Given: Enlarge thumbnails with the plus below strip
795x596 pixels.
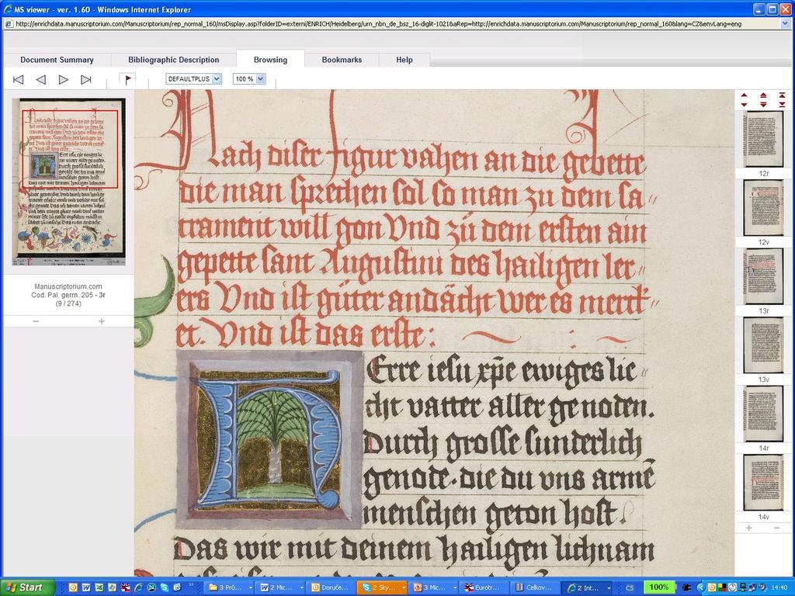Looking at the screenshot, I should click(x=749, y=528).
